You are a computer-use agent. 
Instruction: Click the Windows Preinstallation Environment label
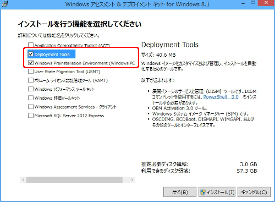point(85,63)
